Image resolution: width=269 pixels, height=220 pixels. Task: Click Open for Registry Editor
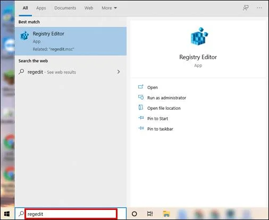pos(153,87)
